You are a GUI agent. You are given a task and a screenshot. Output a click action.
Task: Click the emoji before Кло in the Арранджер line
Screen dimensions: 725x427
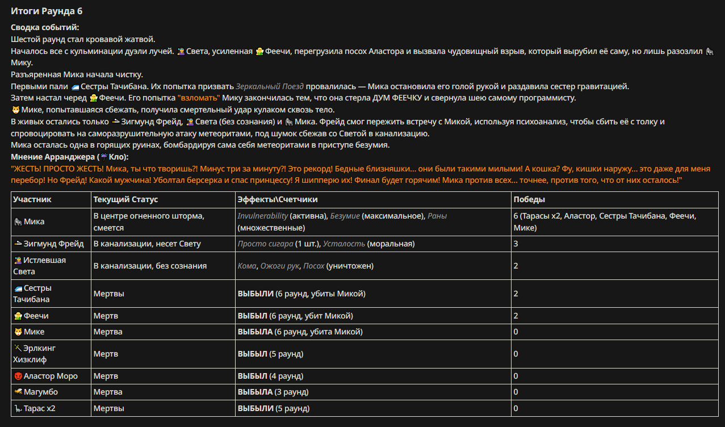click(104, 156)
